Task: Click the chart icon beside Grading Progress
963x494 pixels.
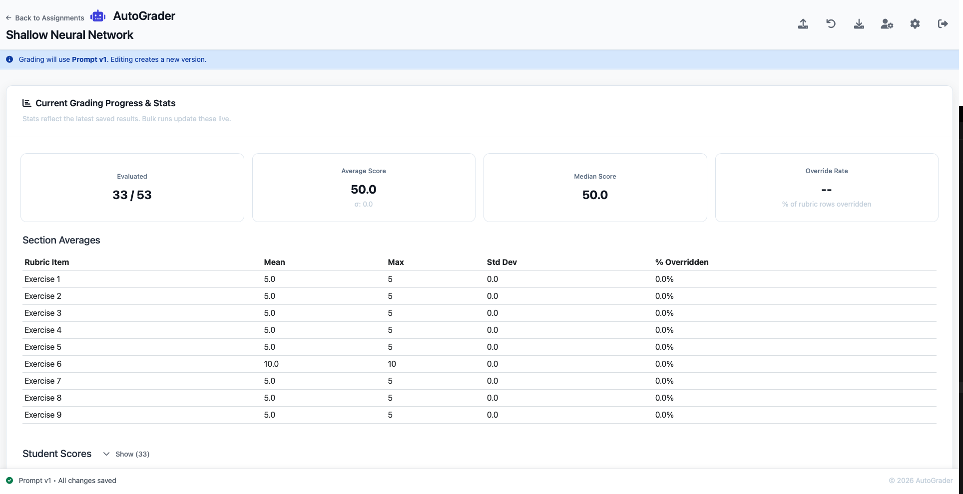Action: click(26, 103)
